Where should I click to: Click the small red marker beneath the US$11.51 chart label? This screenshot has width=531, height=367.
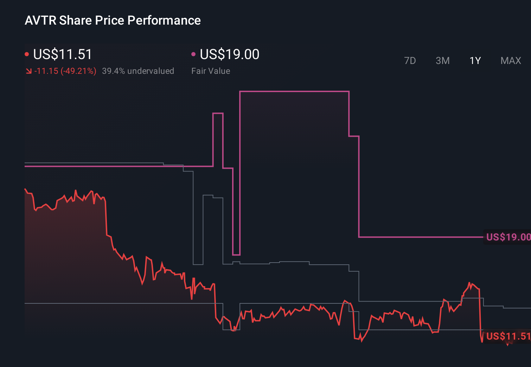click(507, 345)
